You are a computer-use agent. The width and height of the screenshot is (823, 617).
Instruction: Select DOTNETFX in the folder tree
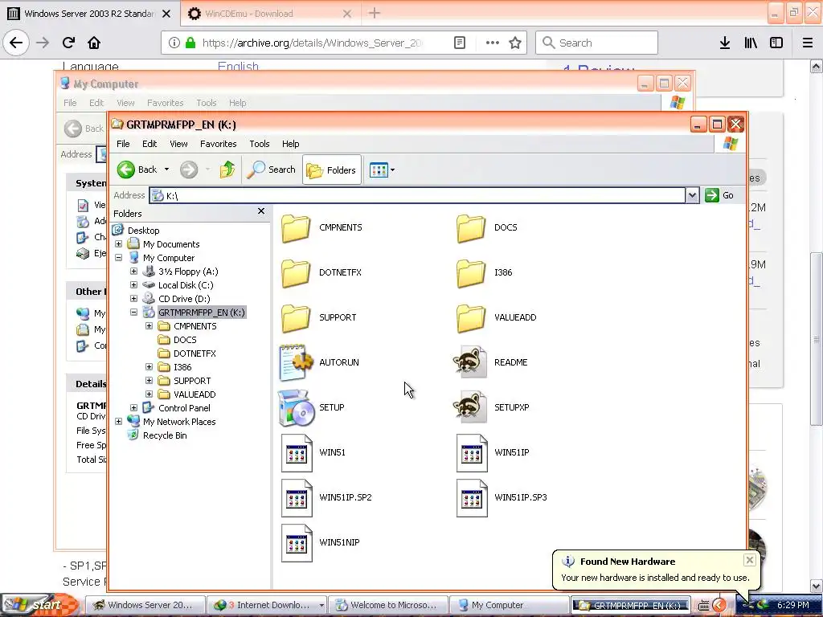pos(194,353)
